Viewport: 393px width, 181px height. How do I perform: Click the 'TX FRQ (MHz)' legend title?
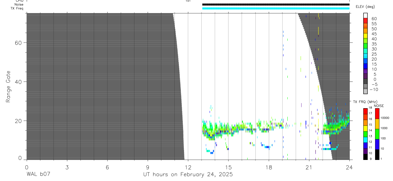coord(365,102)
